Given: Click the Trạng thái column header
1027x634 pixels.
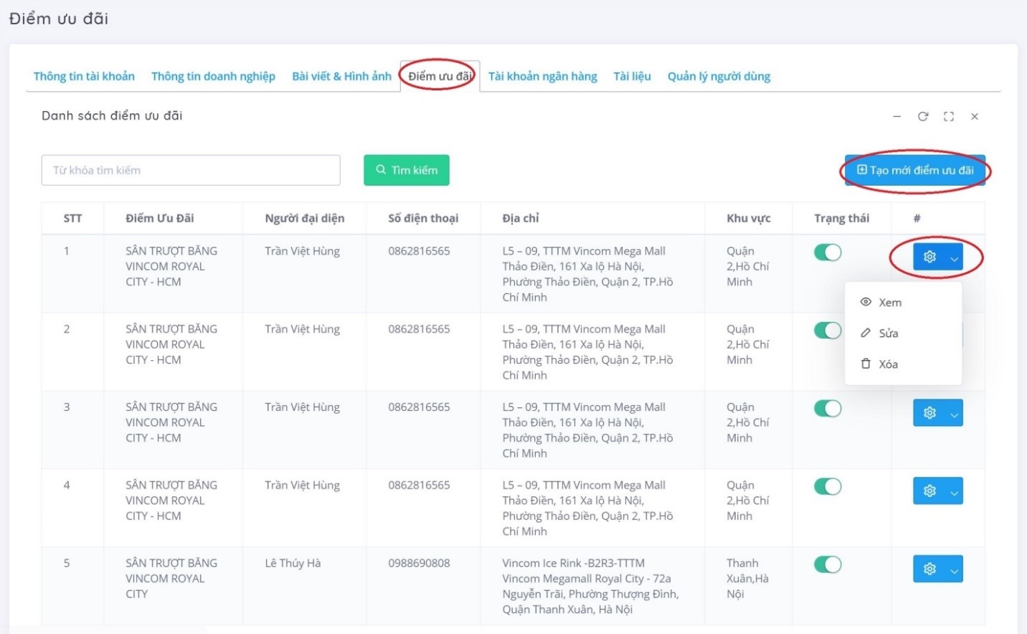Looking at the screenshot, I should (841, 218).
